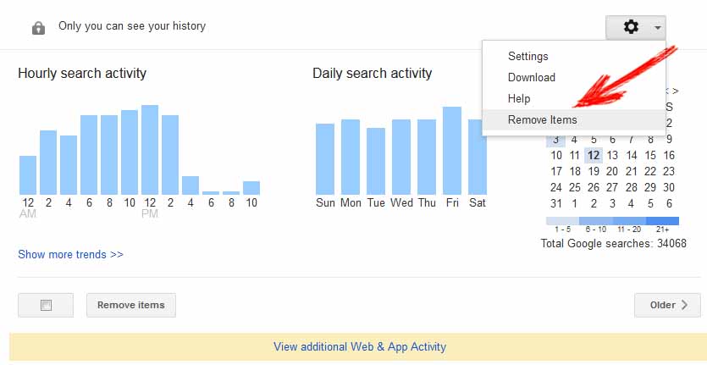Click the 12 PM bar in hourly chart

pyautogui.click(x=150, y=150)
